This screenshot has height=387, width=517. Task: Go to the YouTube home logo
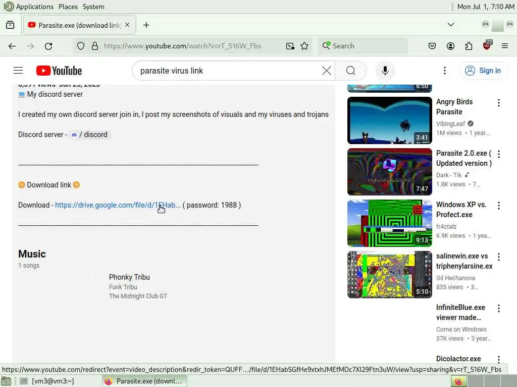tap(59, 71)
